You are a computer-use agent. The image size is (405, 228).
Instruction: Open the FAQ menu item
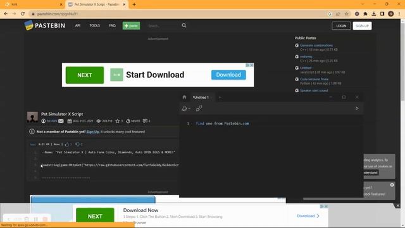pos(113,25)
